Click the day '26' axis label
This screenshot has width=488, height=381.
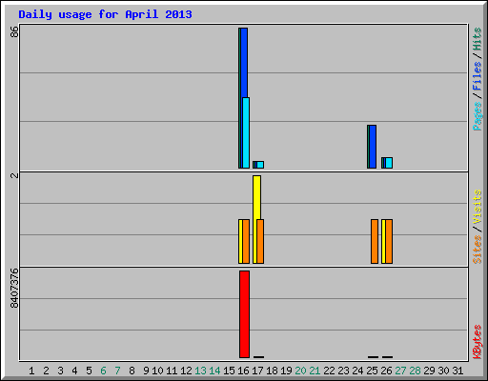coord(386,371)
